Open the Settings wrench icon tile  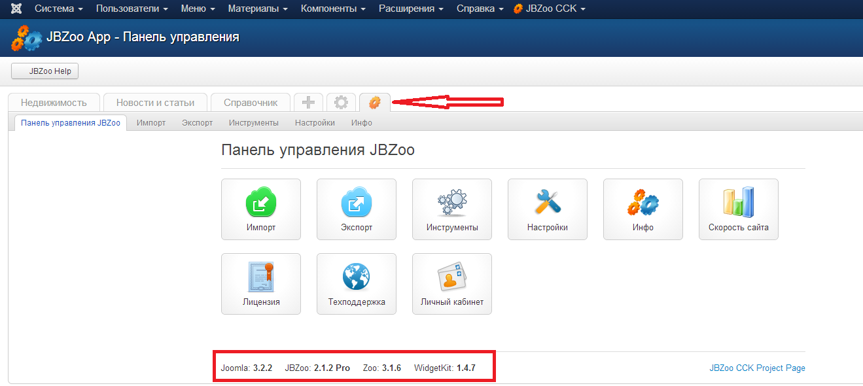pos(548,209)
